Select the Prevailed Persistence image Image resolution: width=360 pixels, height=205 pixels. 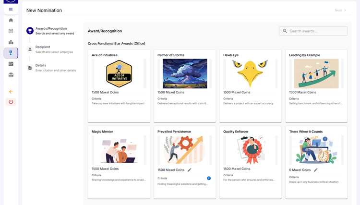click(x=185, y=150)
